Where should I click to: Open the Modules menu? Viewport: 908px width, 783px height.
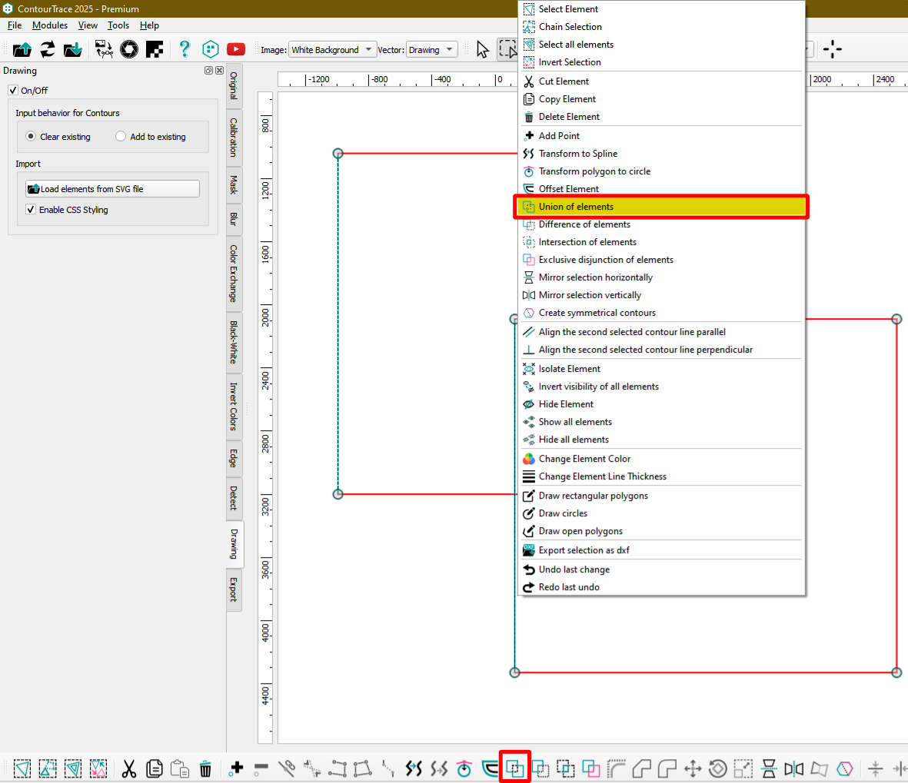coord(50,25)
